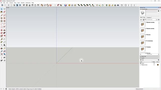Activate the Rotate tool

point(2,33)
